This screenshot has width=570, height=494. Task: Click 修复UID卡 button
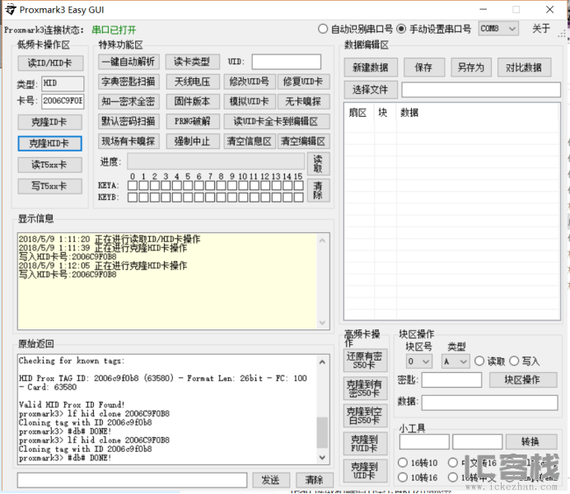(x=303, y=82)
